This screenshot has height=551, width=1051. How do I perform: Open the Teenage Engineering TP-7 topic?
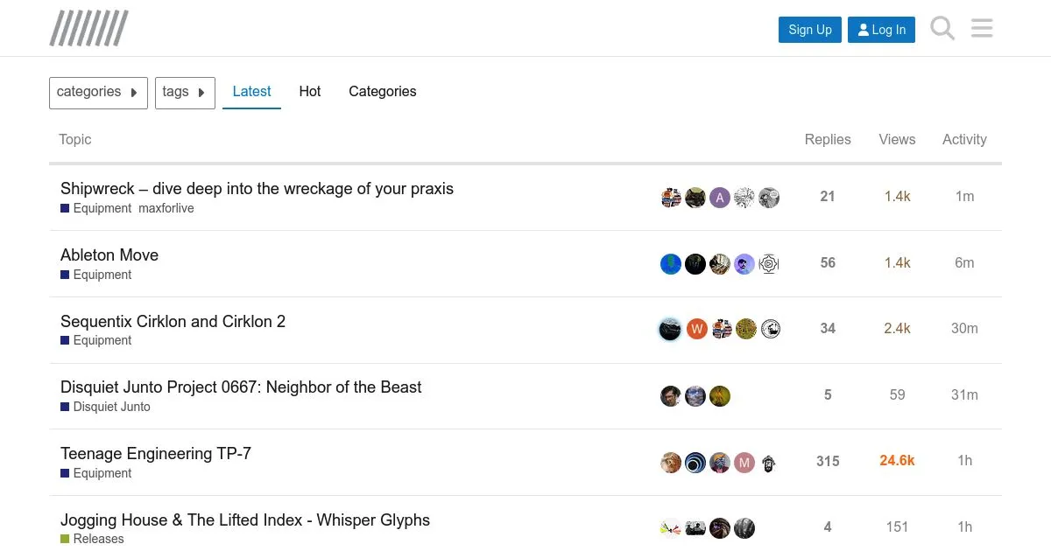(x=156, y=454)
